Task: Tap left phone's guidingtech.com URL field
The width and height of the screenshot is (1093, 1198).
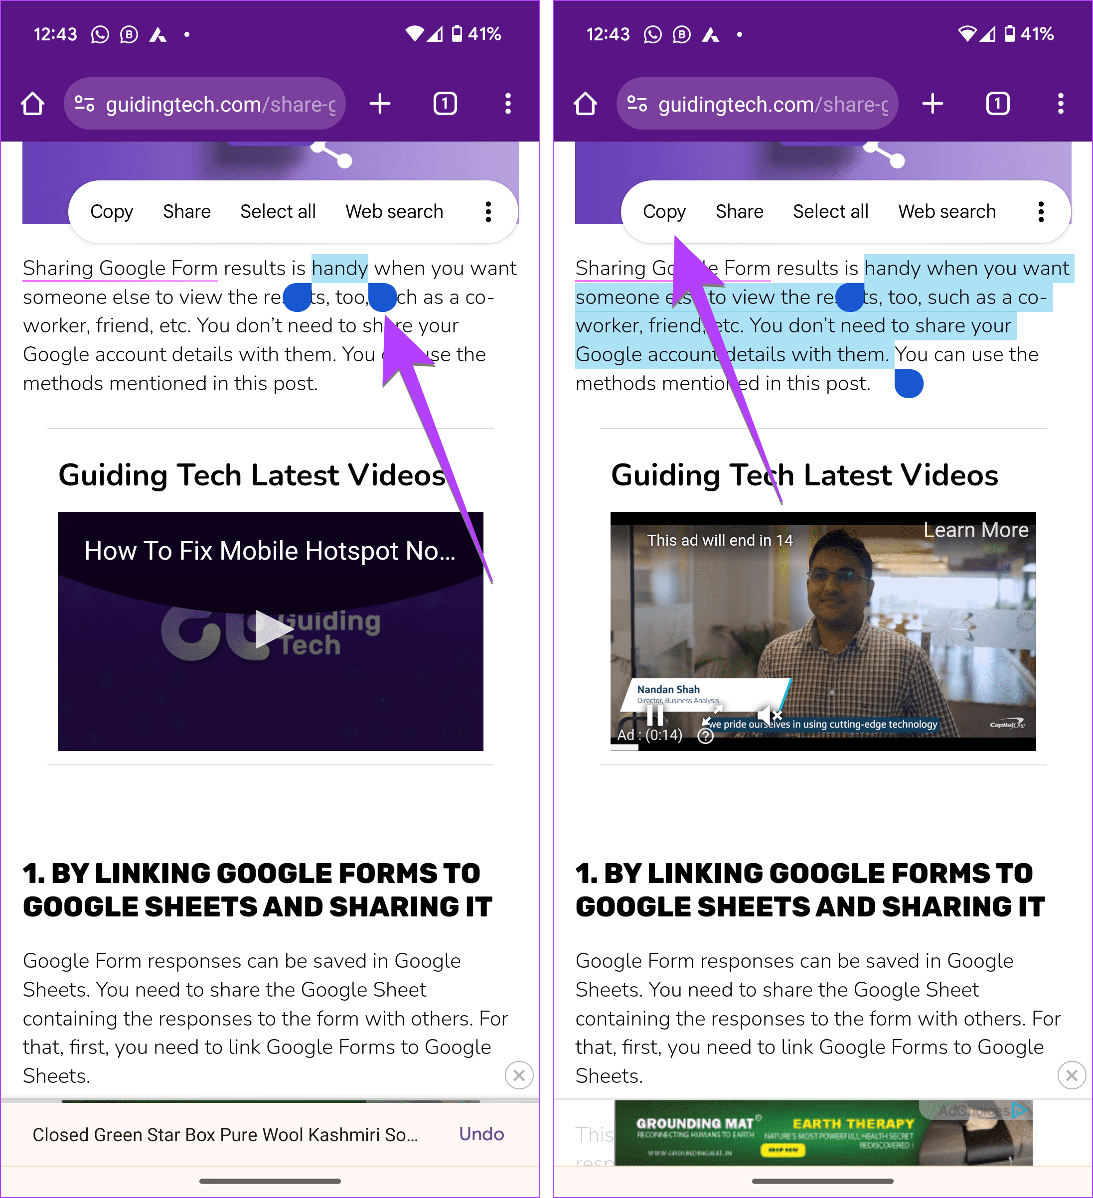Action: (x=204, y=104)
